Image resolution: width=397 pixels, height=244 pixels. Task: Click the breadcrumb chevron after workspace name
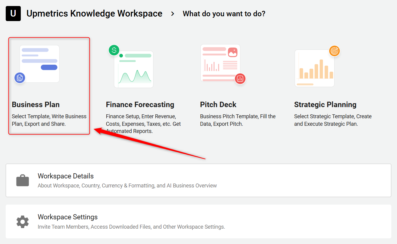173,14
